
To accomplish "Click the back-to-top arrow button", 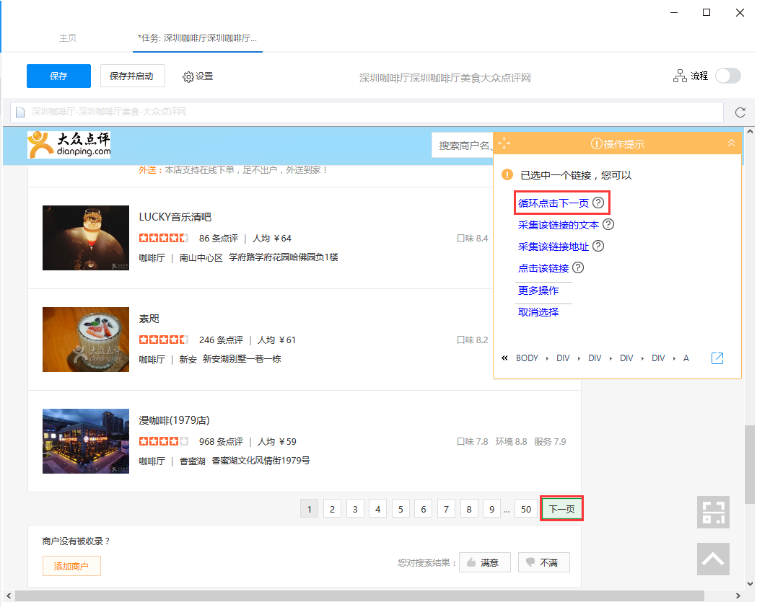I will [x=713, y=559].
